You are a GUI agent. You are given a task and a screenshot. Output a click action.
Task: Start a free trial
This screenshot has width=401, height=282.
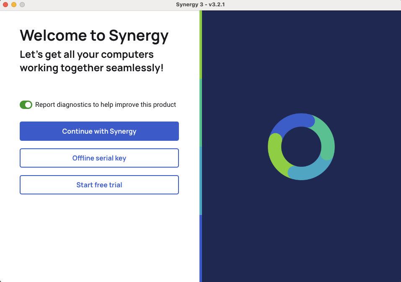coord(99,185)
